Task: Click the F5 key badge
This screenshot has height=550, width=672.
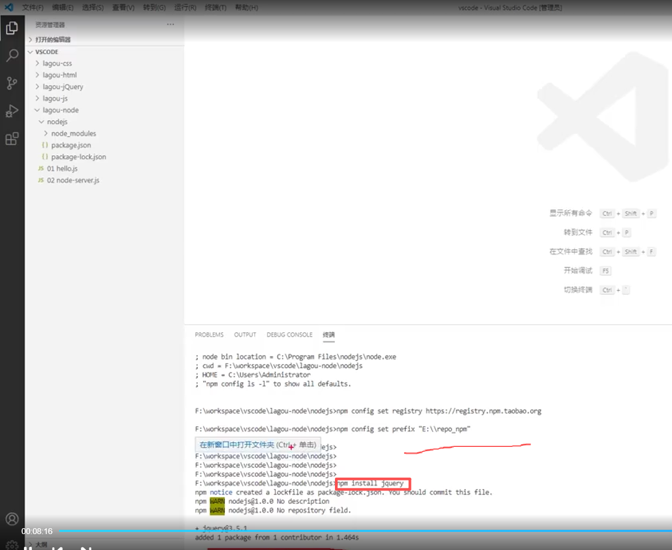Action: 606,271
